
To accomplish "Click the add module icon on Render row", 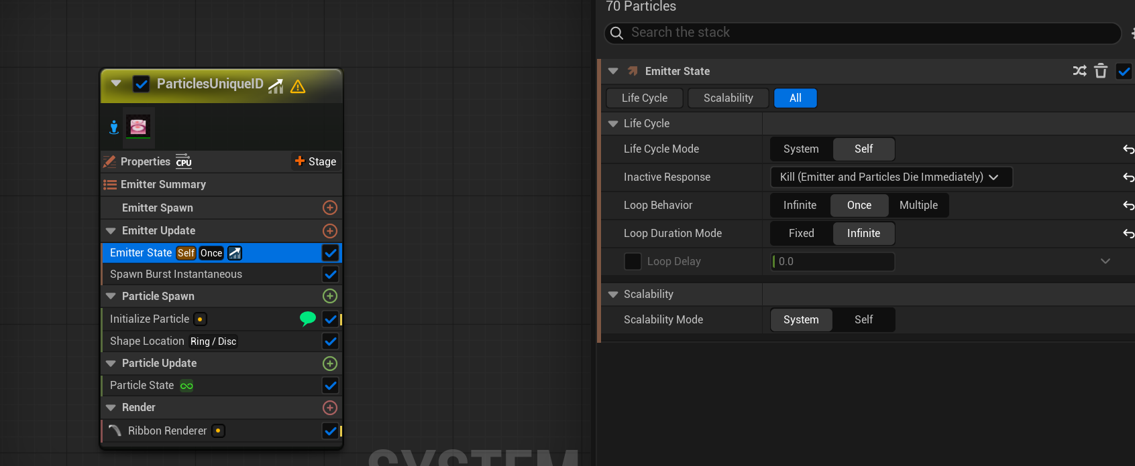I will [329, 407].
